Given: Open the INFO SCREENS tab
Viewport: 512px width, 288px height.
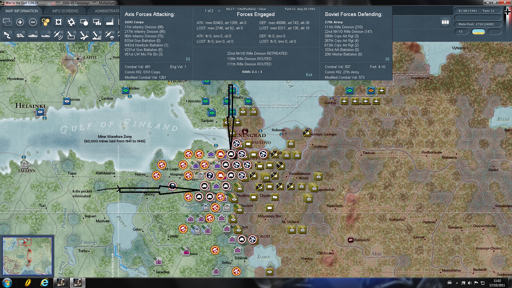Looking at the screenshot, I should [x=65, y=11].
